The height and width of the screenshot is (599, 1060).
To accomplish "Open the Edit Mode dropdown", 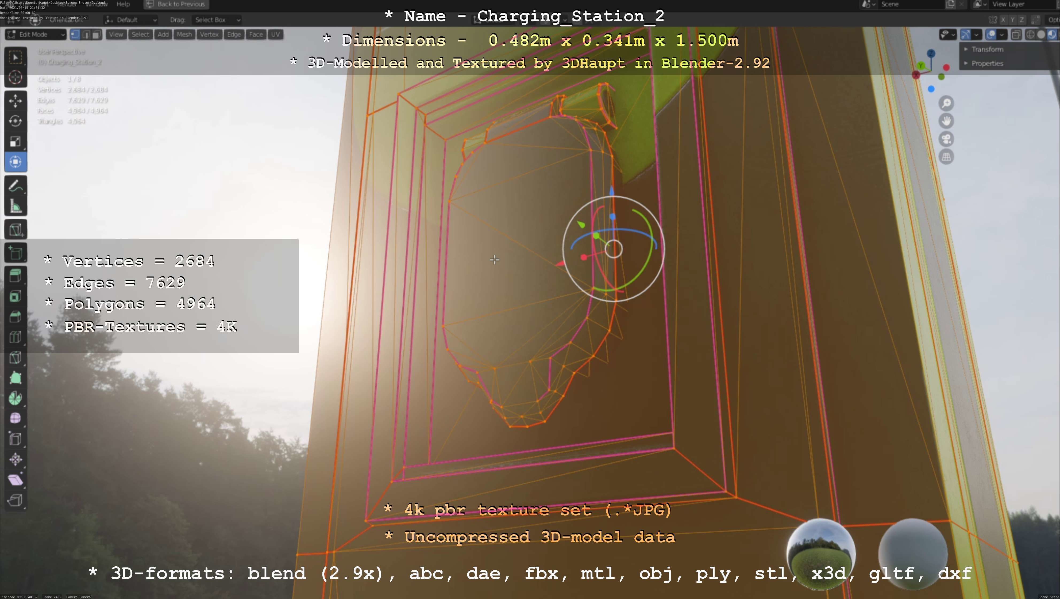I will click(x=36, y=35).
